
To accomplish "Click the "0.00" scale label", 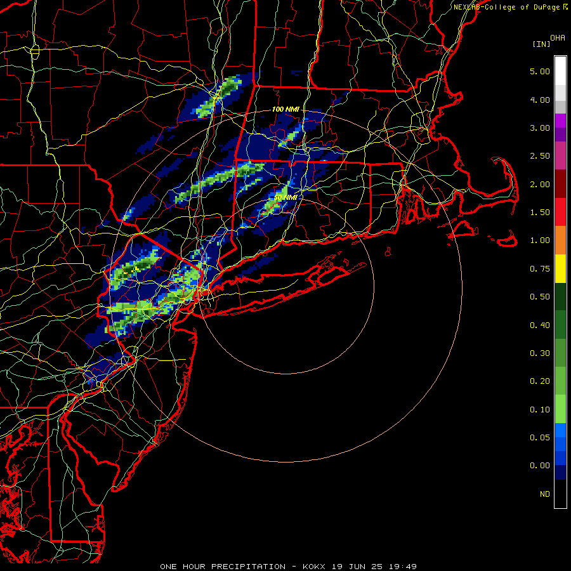I will coord(540,466).
